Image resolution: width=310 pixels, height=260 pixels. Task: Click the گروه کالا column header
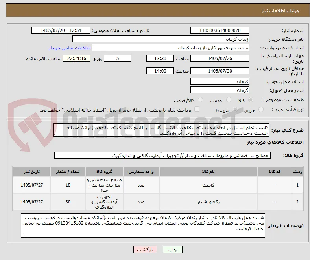click(x=104, y=172)
